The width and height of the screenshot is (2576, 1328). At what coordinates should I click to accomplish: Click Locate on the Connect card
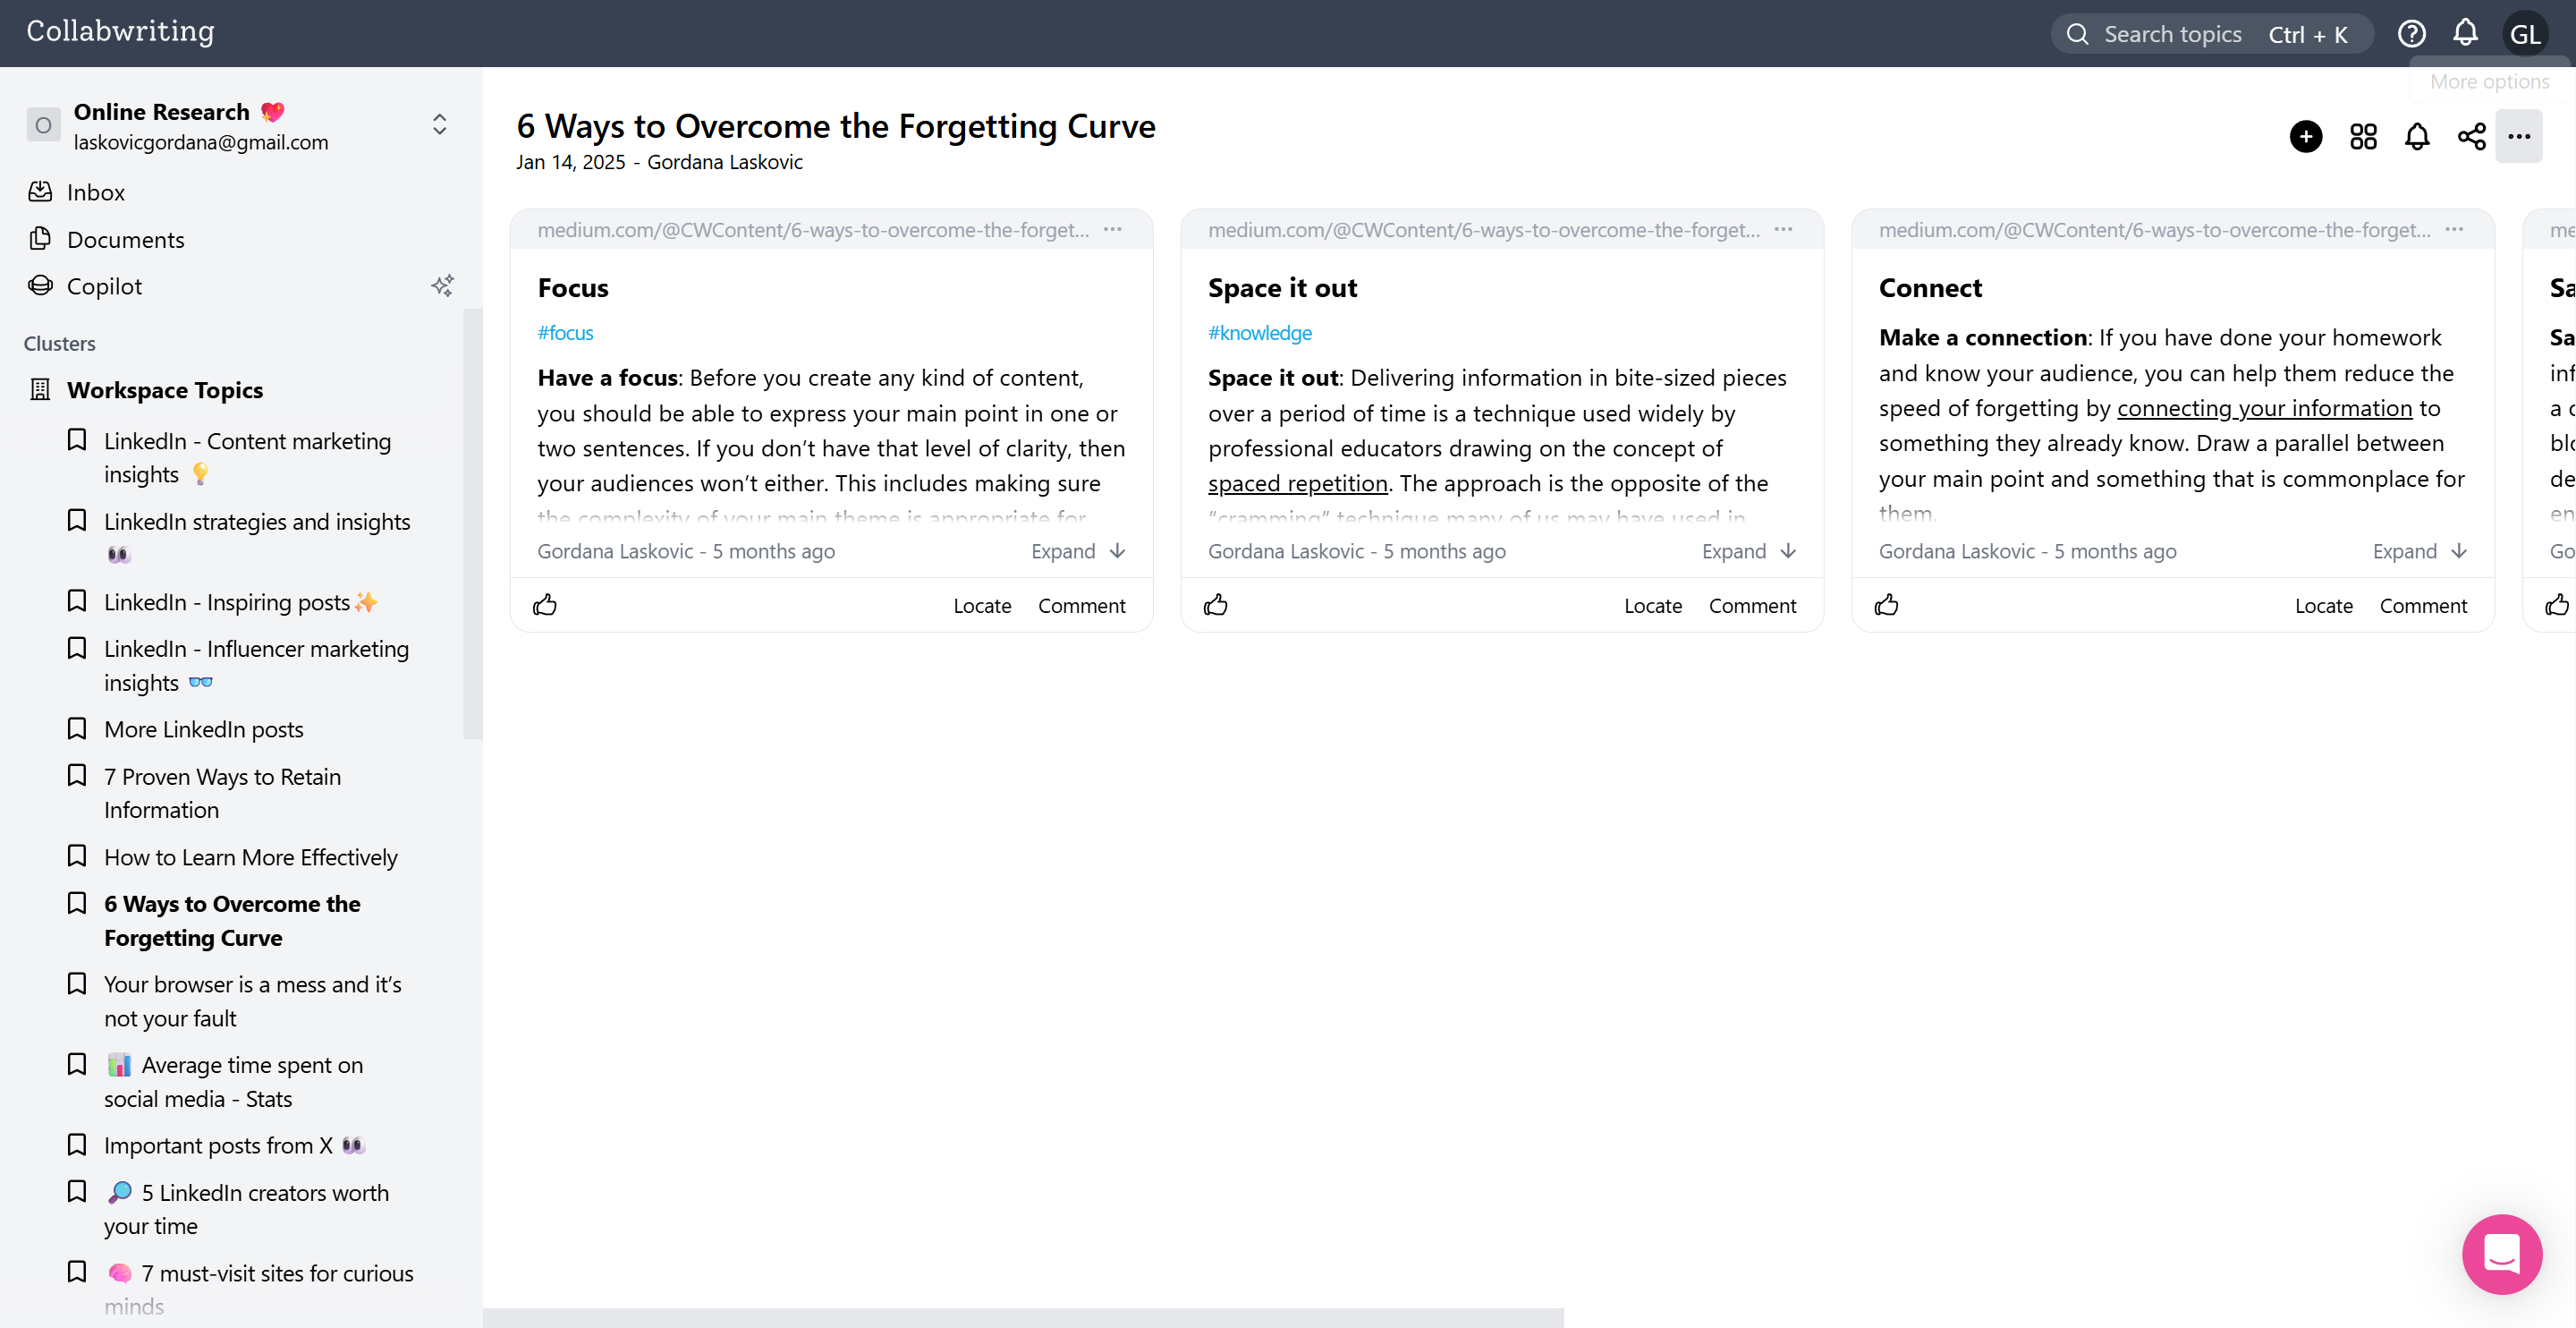(x=2324, y=607)
